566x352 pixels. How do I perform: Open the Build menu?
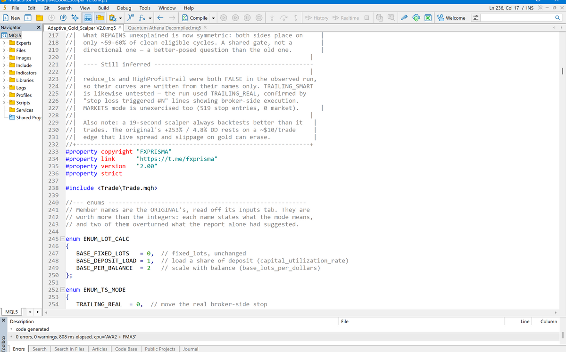(103, 8)
